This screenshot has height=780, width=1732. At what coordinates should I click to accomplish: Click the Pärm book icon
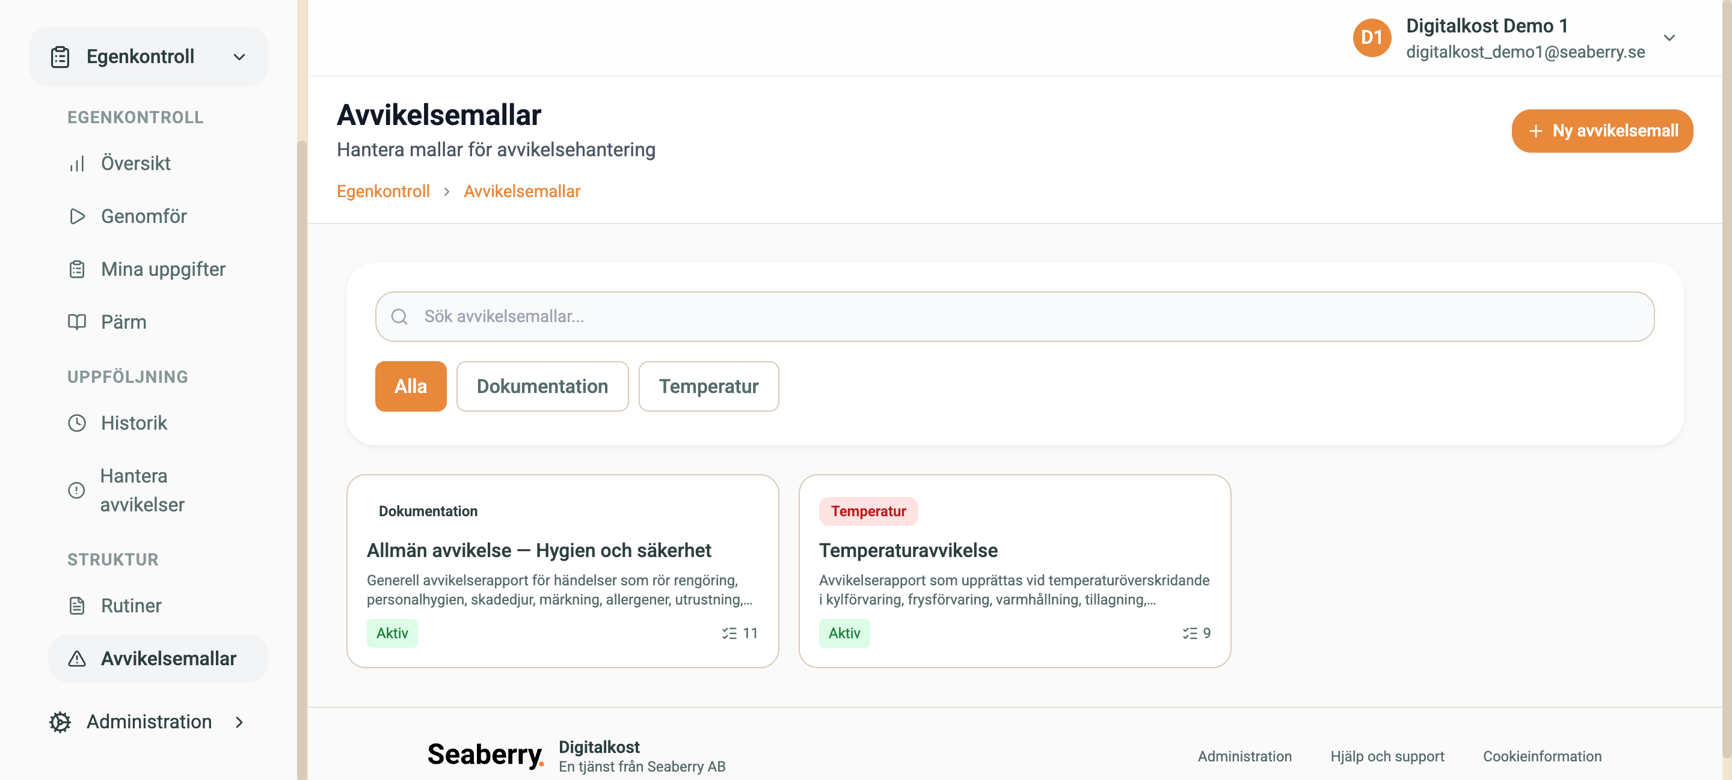[76, 322]
